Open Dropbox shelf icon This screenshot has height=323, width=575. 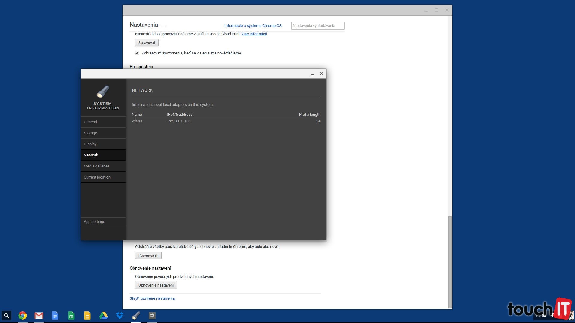pyautogui.click(x=120, y=316)
